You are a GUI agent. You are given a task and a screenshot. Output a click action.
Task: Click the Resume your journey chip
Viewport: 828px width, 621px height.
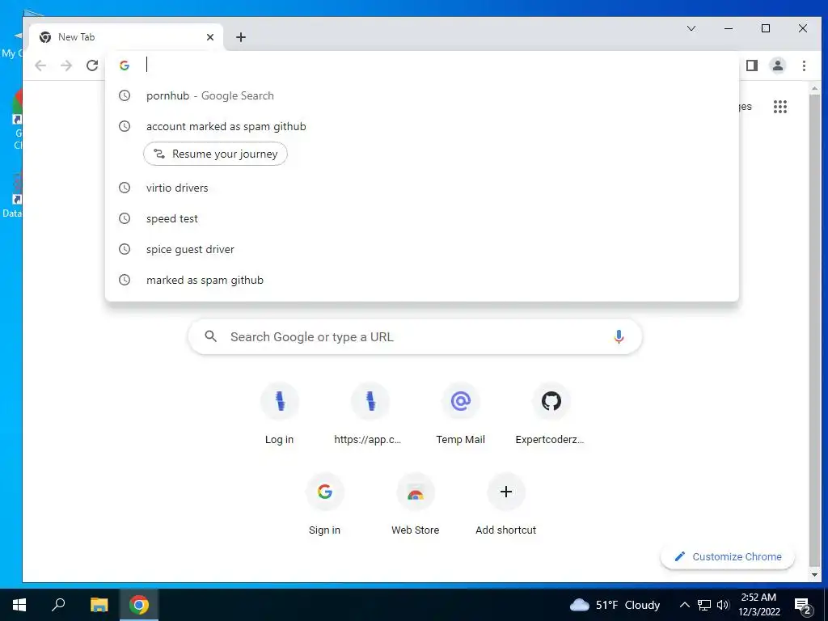[x=215, y=154]
